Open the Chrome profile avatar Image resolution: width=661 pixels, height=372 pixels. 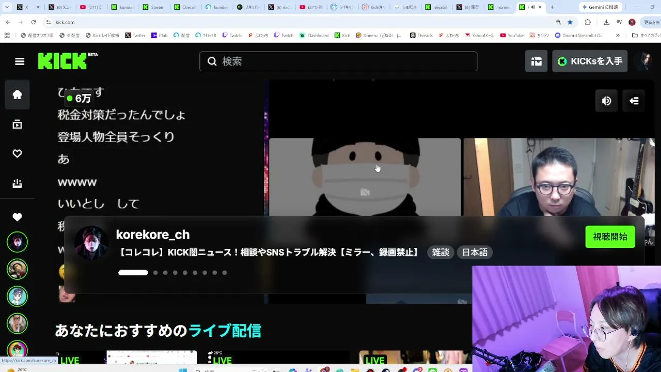632,22
